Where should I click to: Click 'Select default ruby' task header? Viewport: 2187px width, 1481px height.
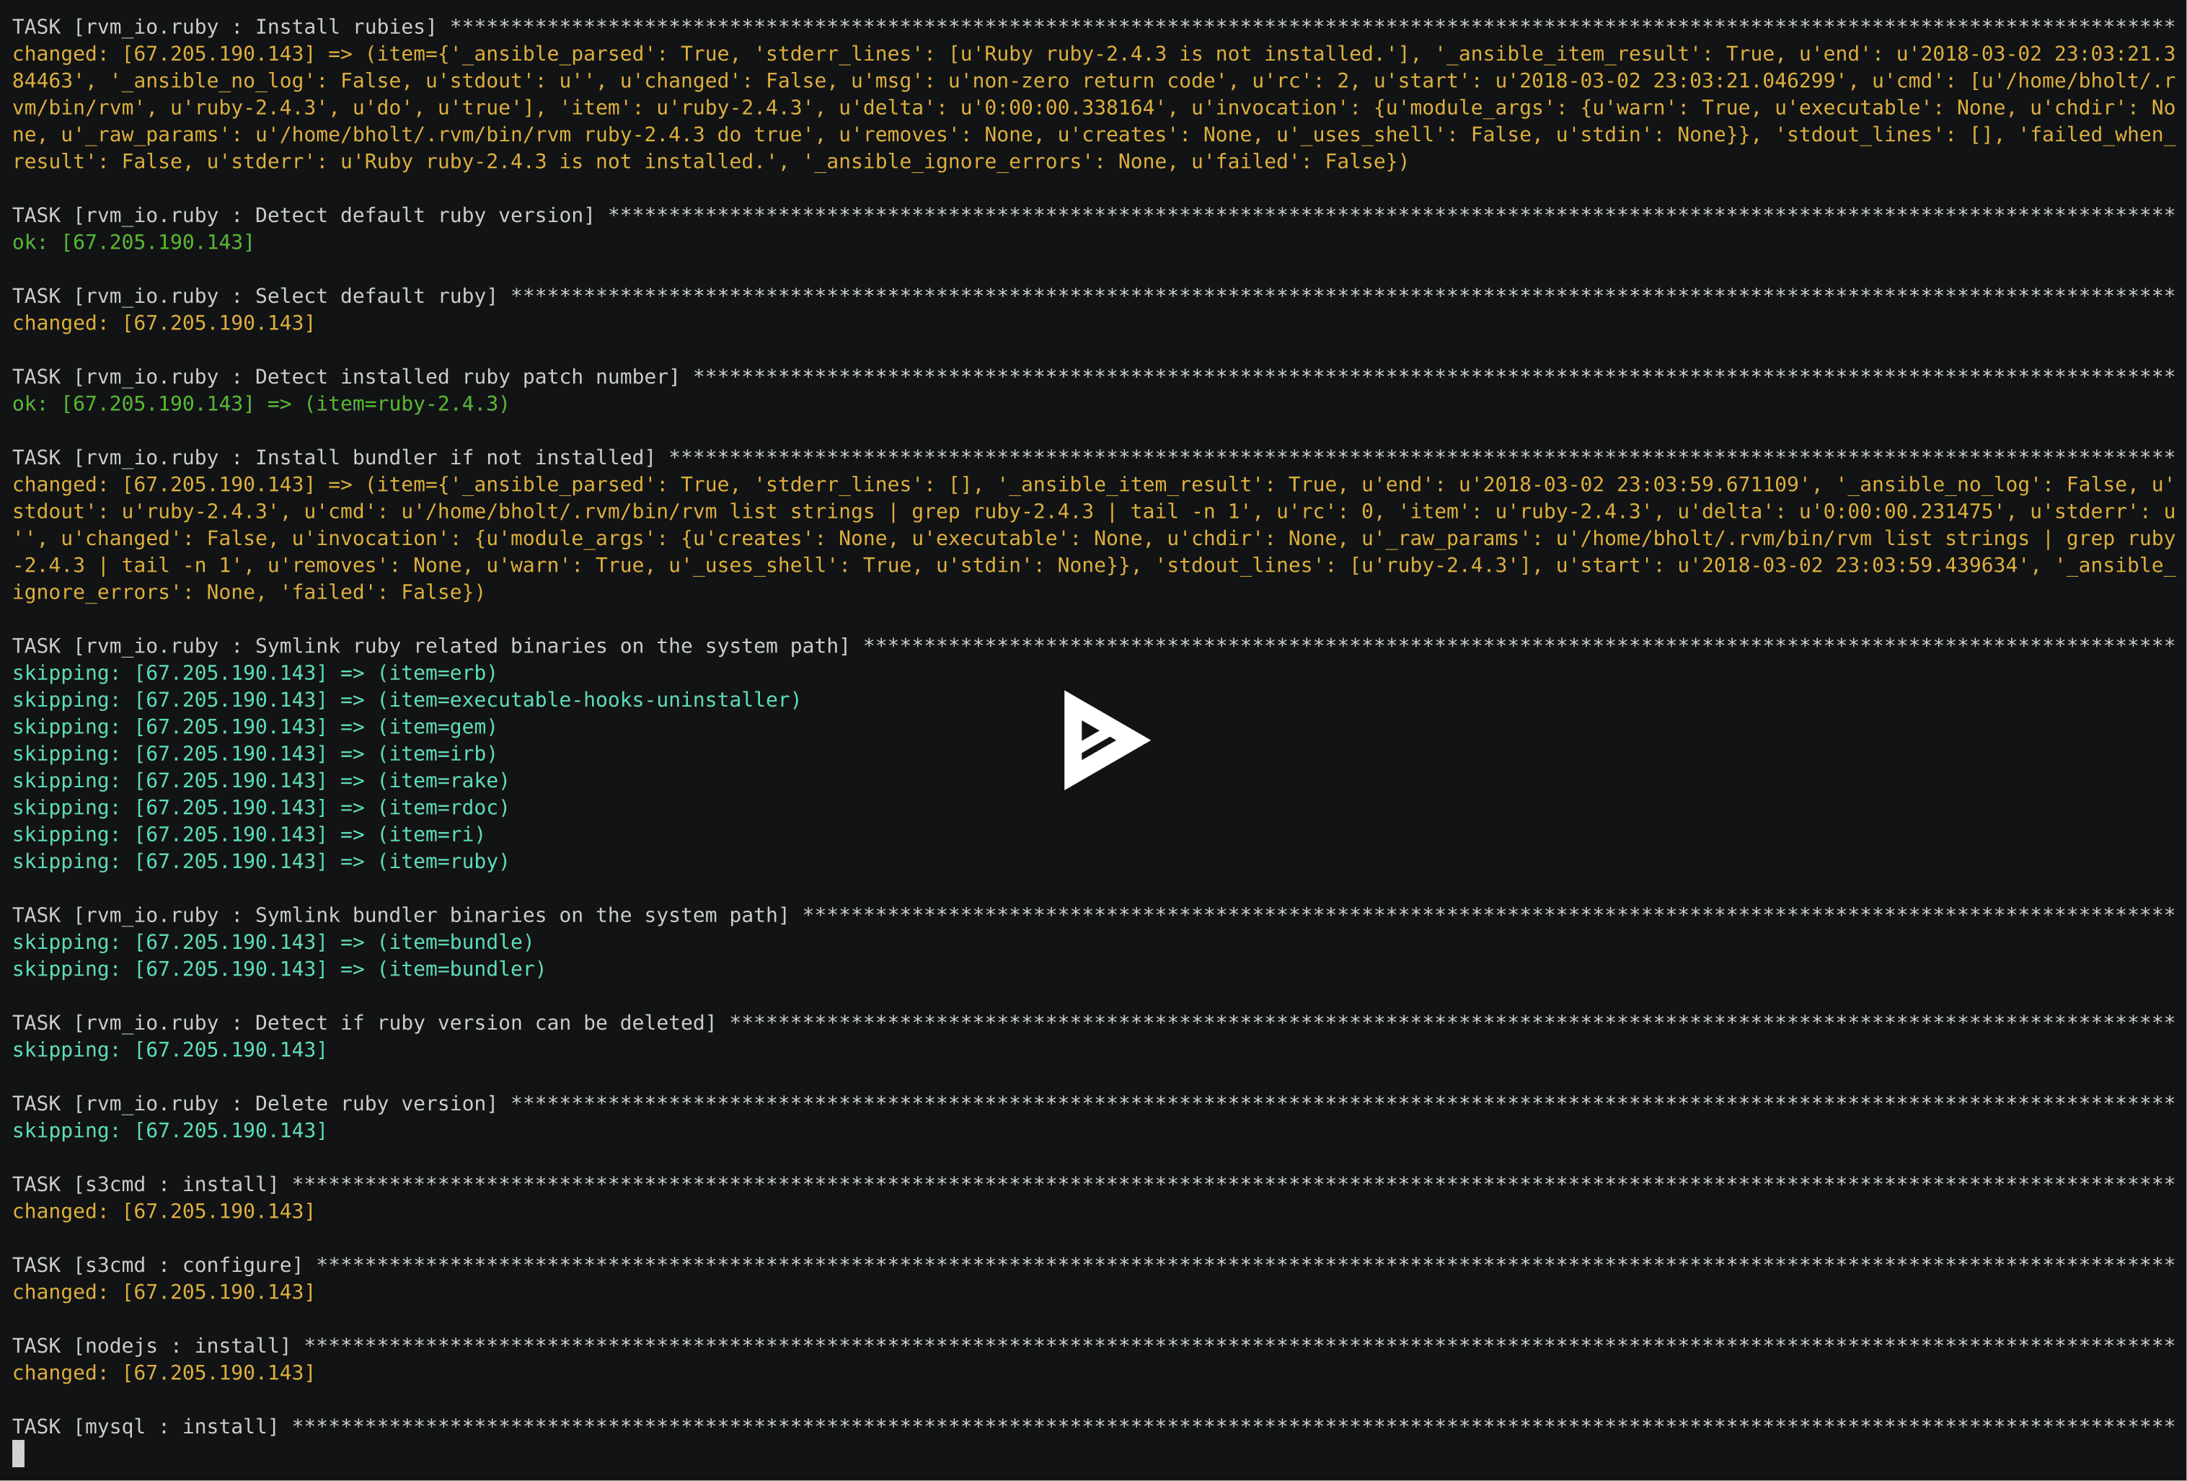coord(254,296)
